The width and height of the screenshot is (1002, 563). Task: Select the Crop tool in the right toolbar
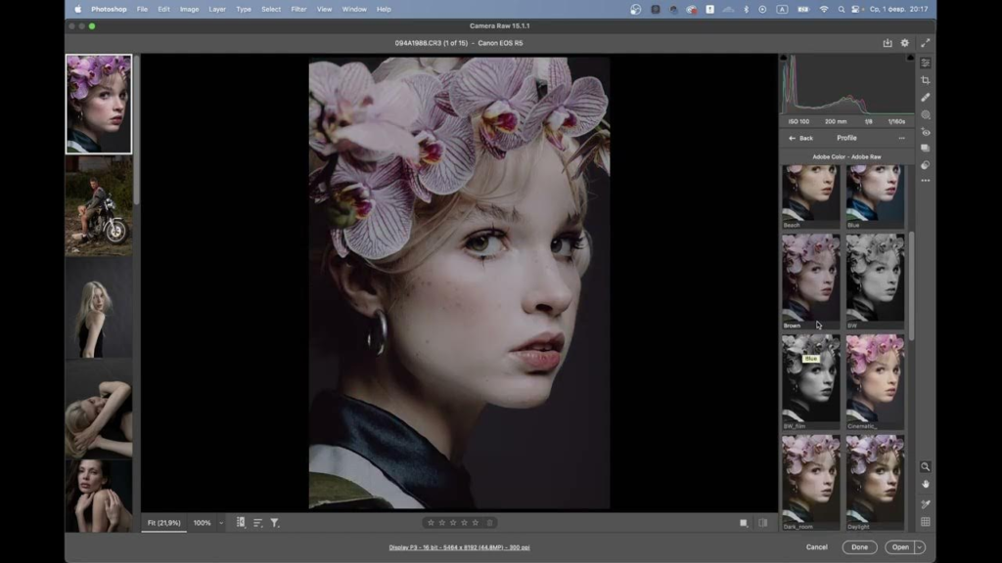point(925,82)
